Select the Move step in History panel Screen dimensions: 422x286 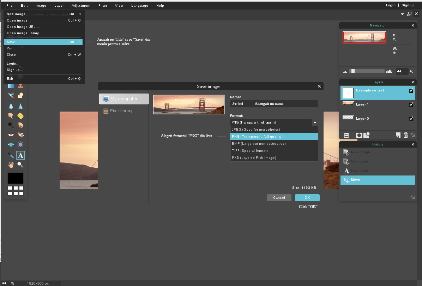(378, 180)
